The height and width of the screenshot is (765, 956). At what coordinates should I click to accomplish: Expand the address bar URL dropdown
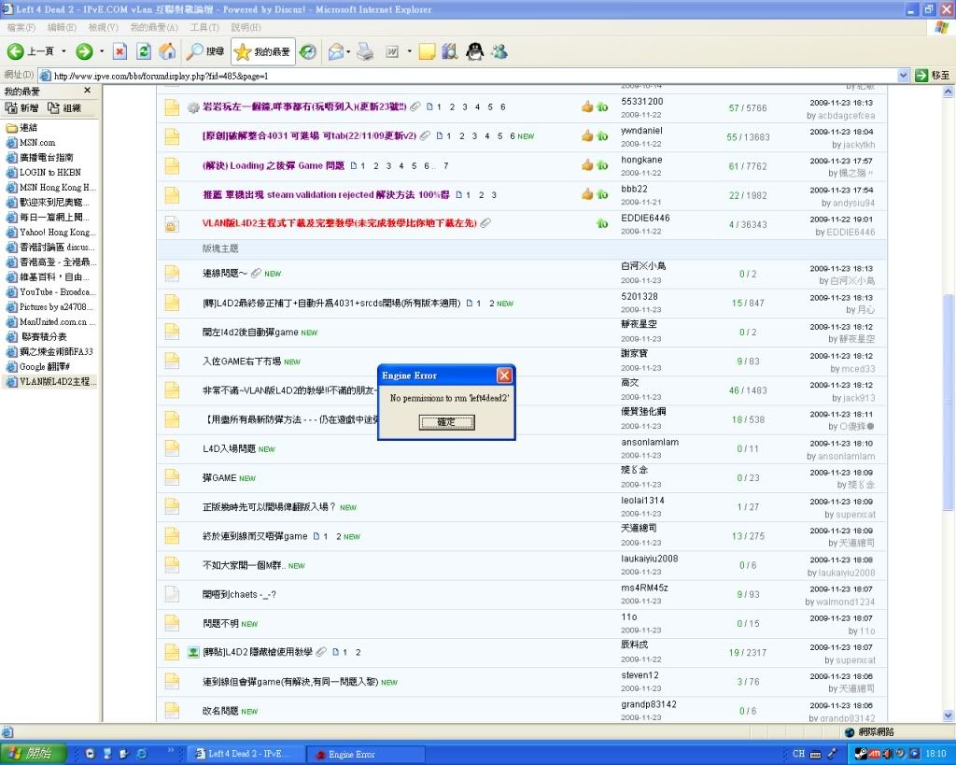click(x=903, y=76)
